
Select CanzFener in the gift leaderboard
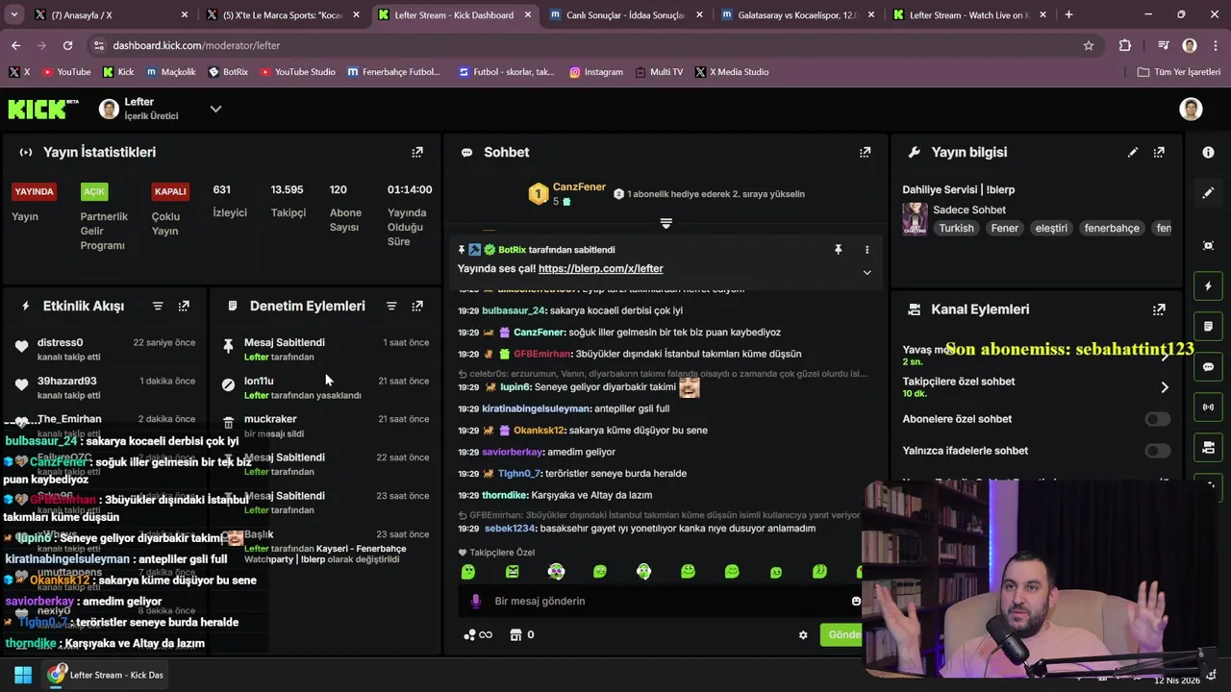coord(579,187)
